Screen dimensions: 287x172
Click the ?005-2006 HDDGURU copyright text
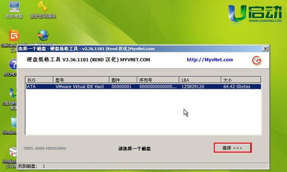pos(45,148)
